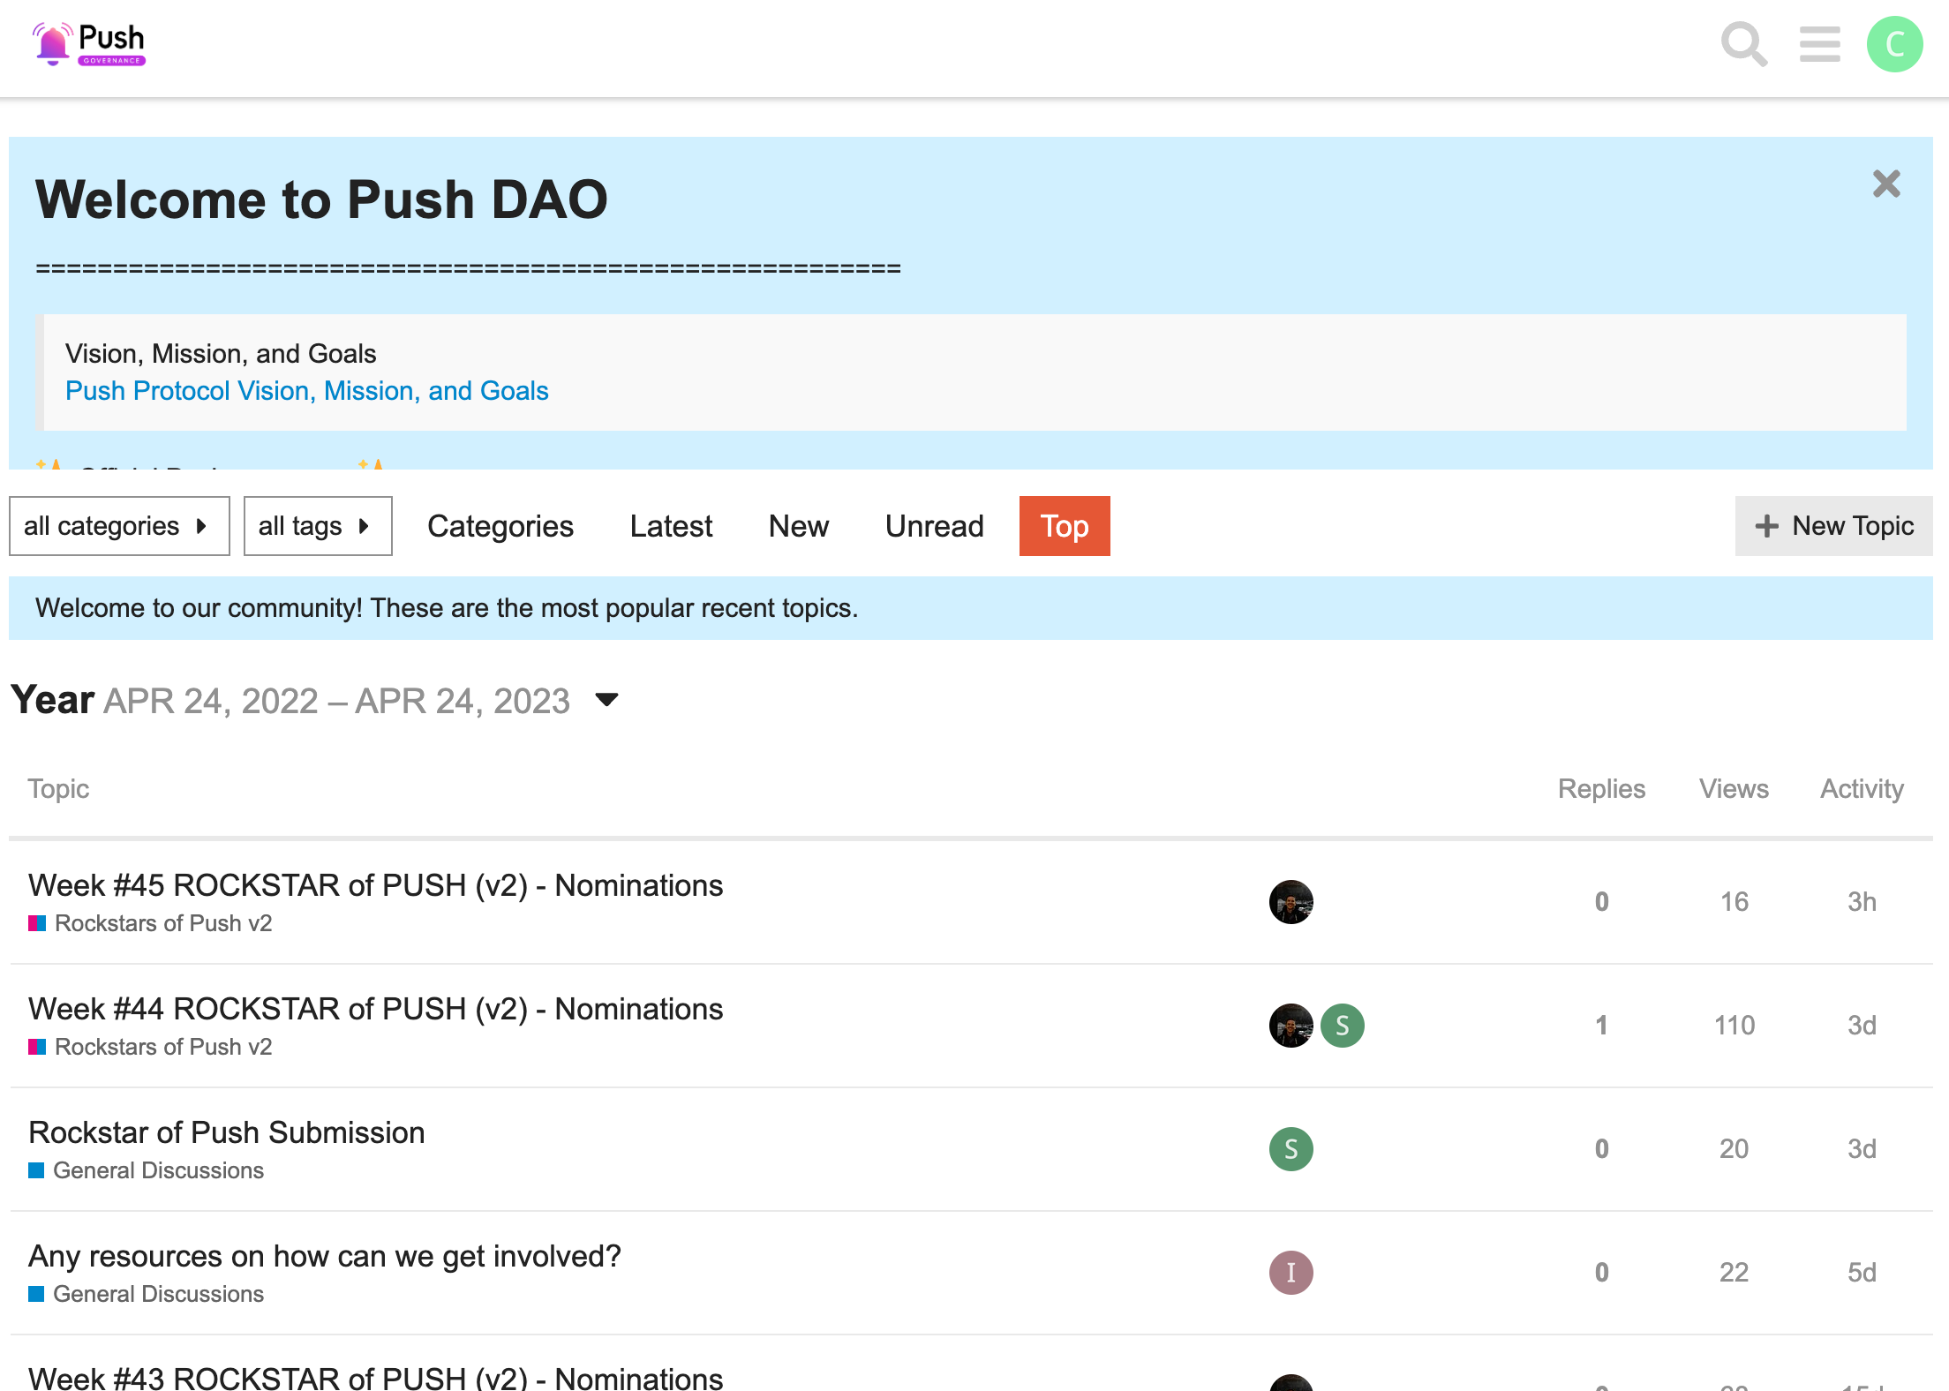Open Week #45 ROCKSTAR of PUSH Nominations topic
This screenshot has height=1391, width=1949.
375,885
